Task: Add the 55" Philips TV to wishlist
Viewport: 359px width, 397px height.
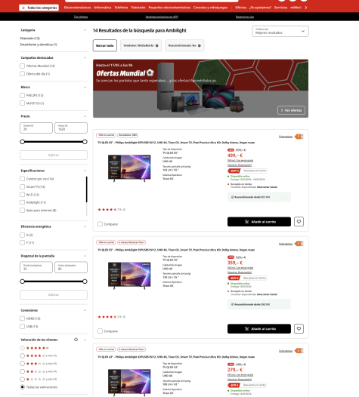Action: [x=299, y=328]
